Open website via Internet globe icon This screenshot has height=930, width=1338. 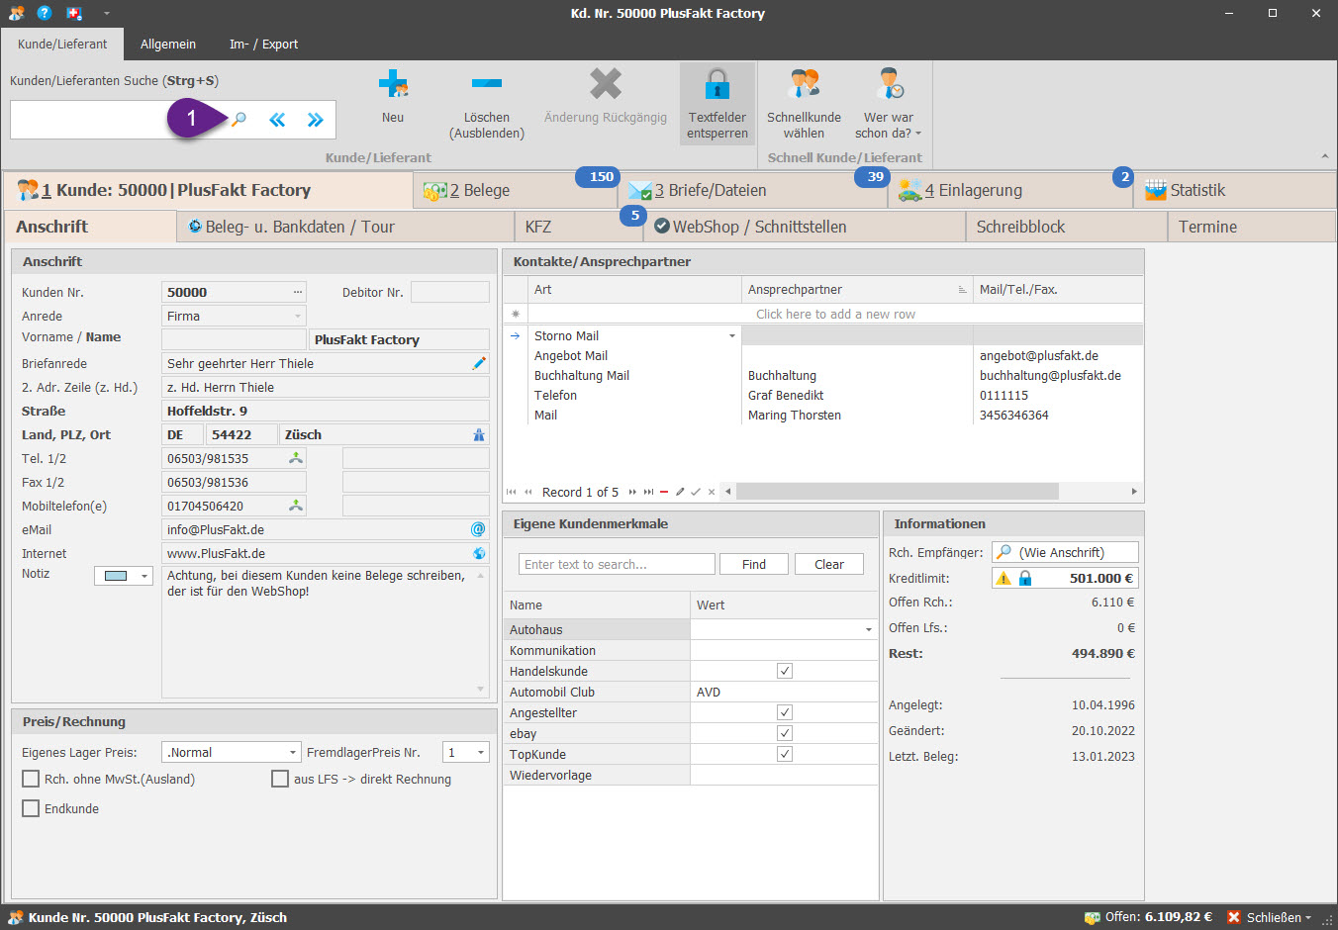coord(479,554)
